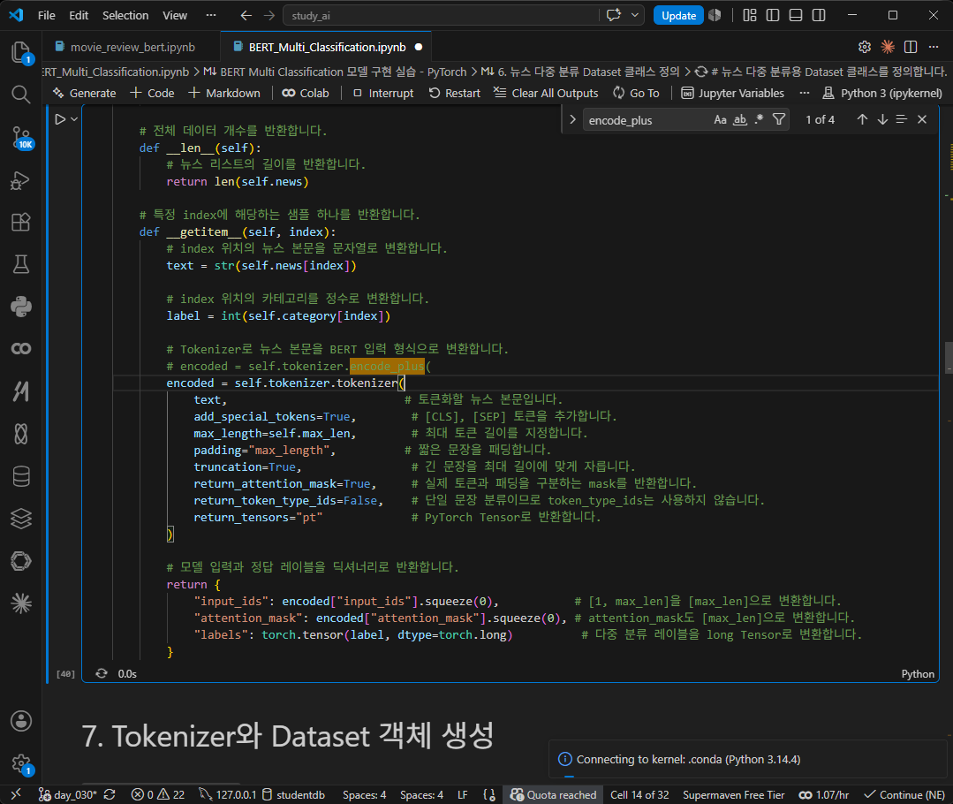Image resolution: width=953 pixels, height=804 pixels.
Task: Expand the Replace field chevron
Action: [572, 120]
